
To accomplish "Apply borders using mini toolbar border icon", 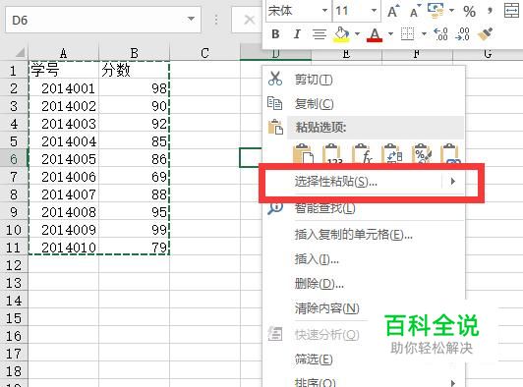I will point(408,34).
